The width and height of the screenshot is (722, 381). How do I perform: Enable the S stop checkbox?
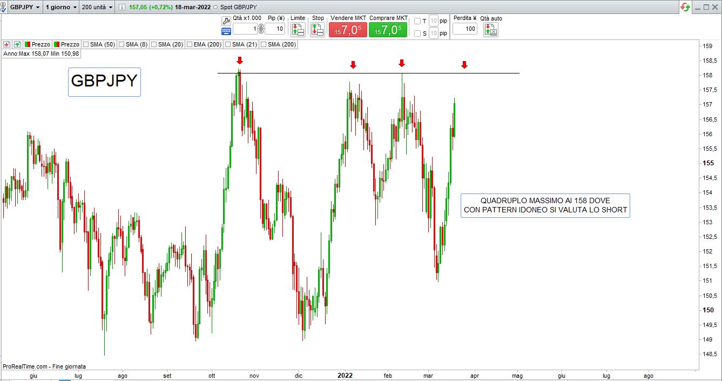[x=417, y=34]
